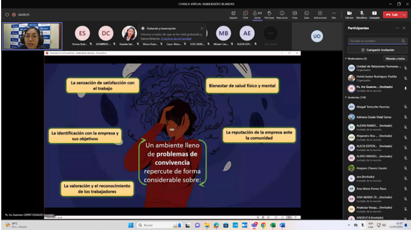Open the Más three-dots menu

[333, 15]
